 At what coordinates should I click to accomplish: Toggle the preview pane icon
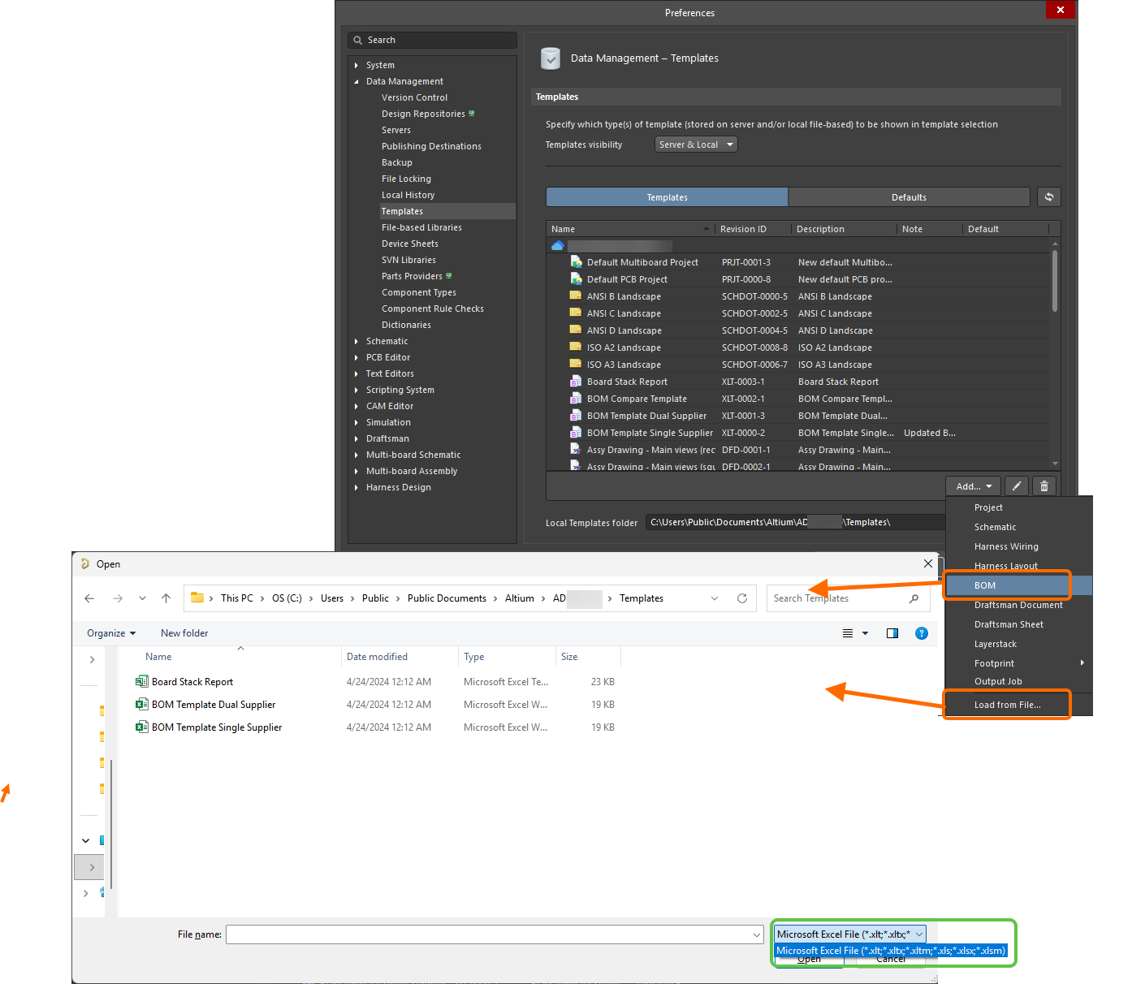(892, 633)
